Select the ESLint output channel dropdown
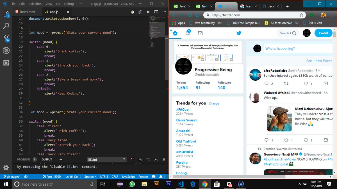The width and height of the screenshot is (337, 189). tap(106, 159)
